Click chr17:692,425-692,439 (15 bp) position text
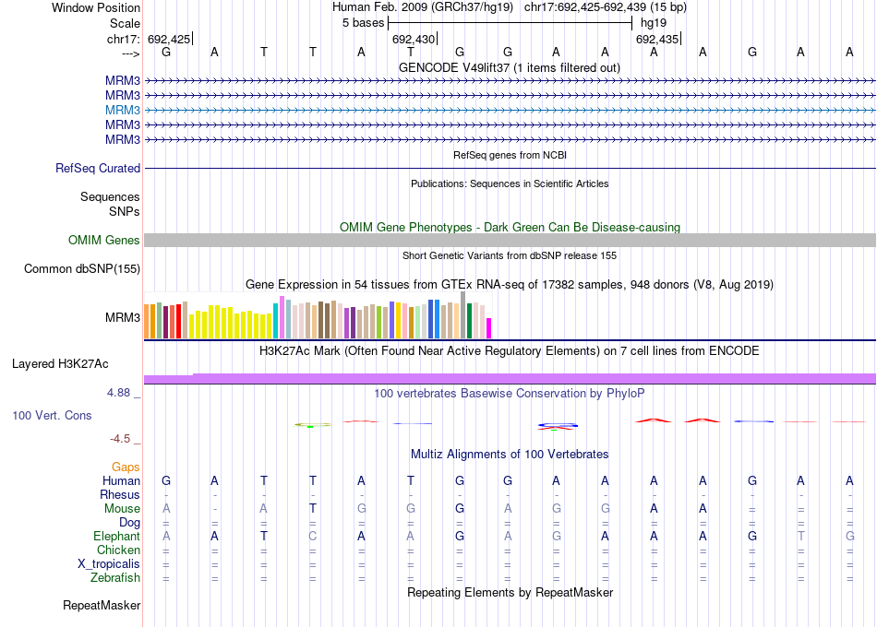The image size is (877, 627). coord(606,7)
